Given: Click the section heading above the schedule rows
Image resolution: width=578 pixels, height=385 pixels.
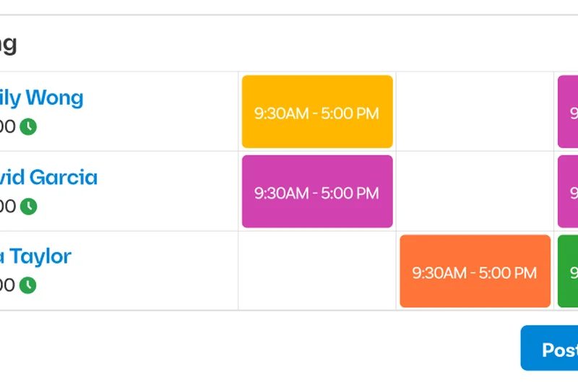Looking at the screenshot, I should pyautogui.click(x=8, y=44).
